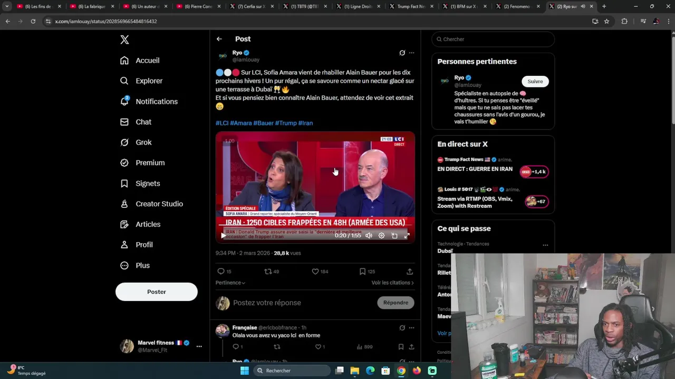The image size is (675, 379).
Task: Follow Ryo with the Suivre button
Action: click(535, 81)
